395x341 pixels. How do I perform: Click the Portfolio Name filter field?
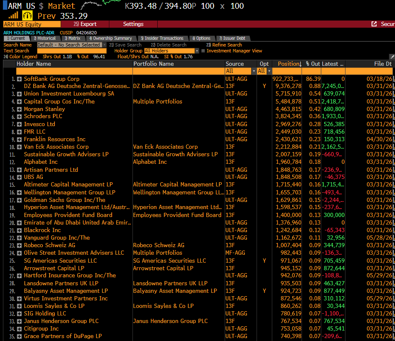point(179,71)
